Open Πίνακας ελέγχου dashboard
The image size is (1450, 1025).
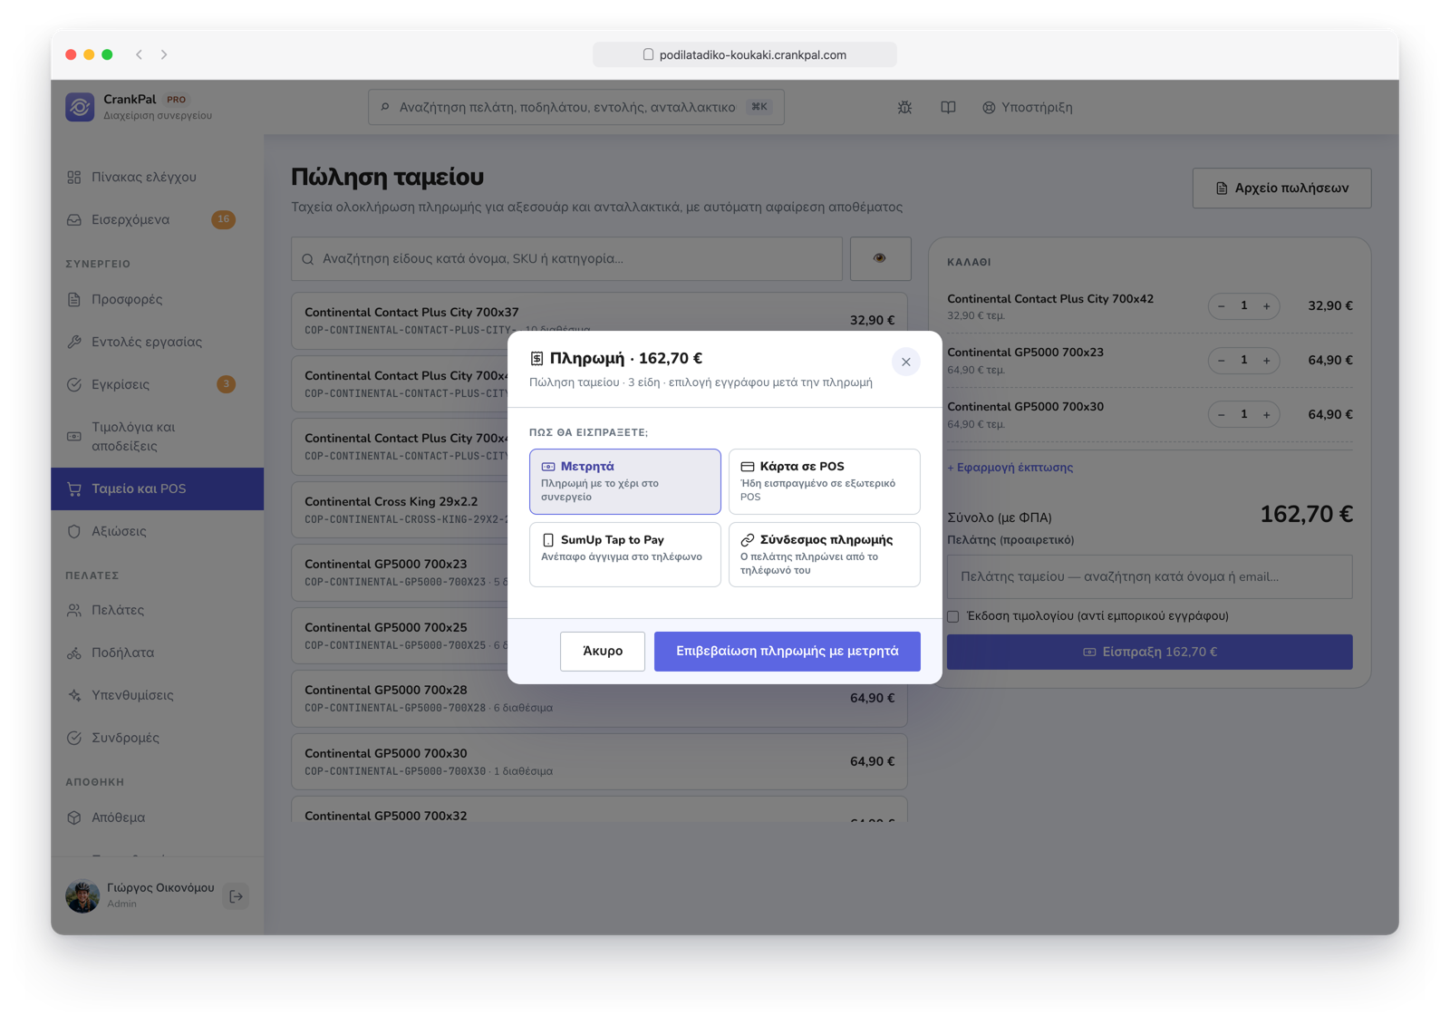[157, 177]
